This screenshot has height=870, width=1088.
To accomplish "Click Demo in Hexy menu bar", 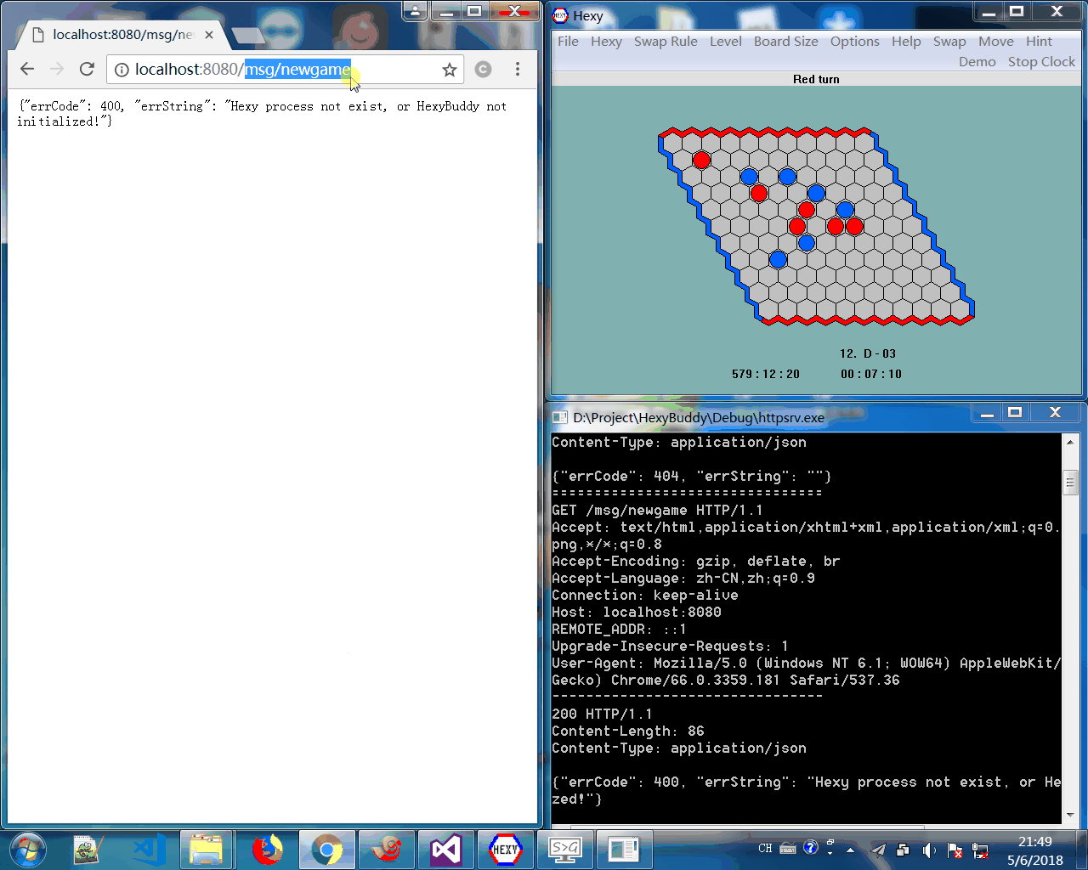I will (977, 61).
